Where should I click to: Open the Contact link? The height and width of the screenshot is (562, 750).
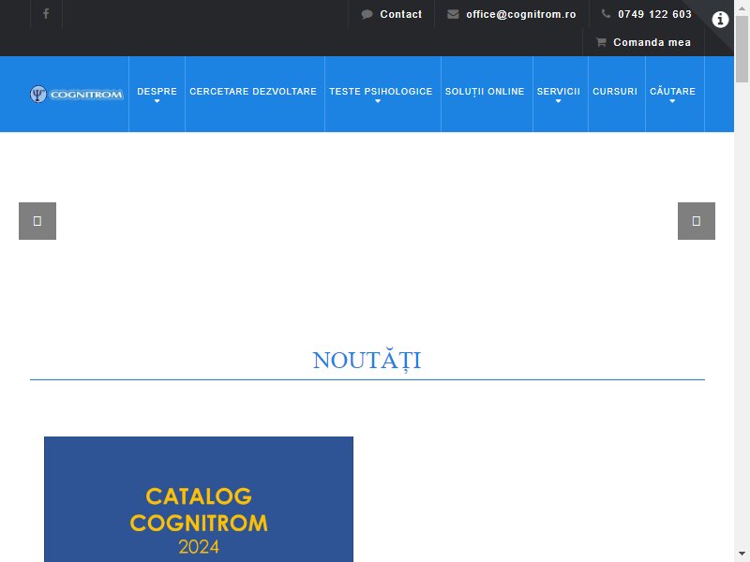coord(401,14)
